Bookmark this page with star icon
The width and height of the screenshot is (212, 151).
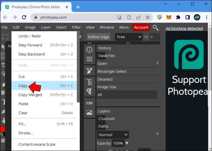pos(148,17)
